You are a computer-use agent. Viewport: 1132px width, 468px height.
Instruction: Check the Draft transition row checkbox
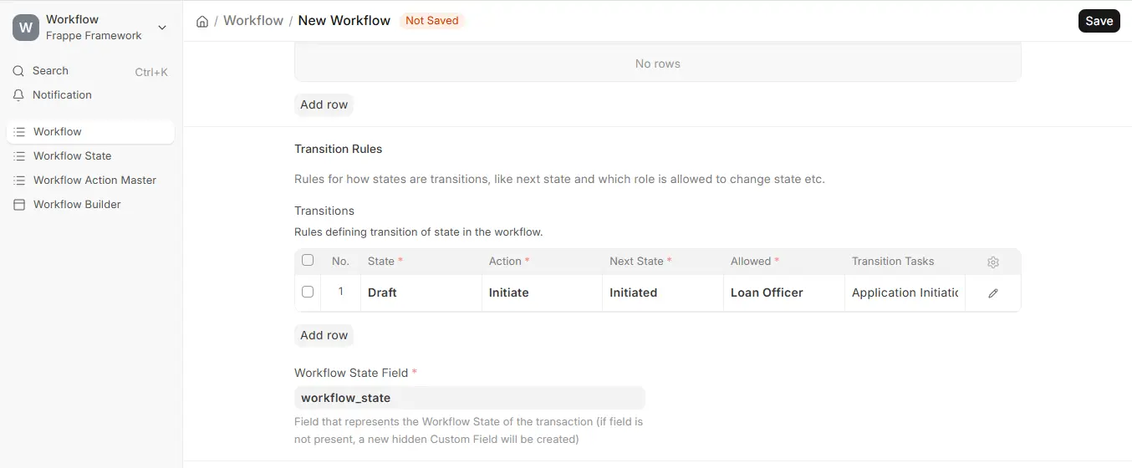(x=308, y=292)
